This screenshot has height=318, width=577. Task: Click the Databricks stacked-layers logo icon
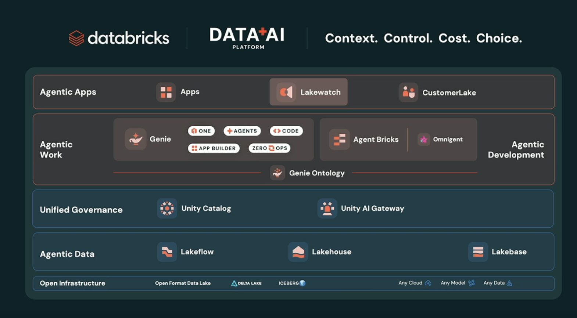coord(76,38)
